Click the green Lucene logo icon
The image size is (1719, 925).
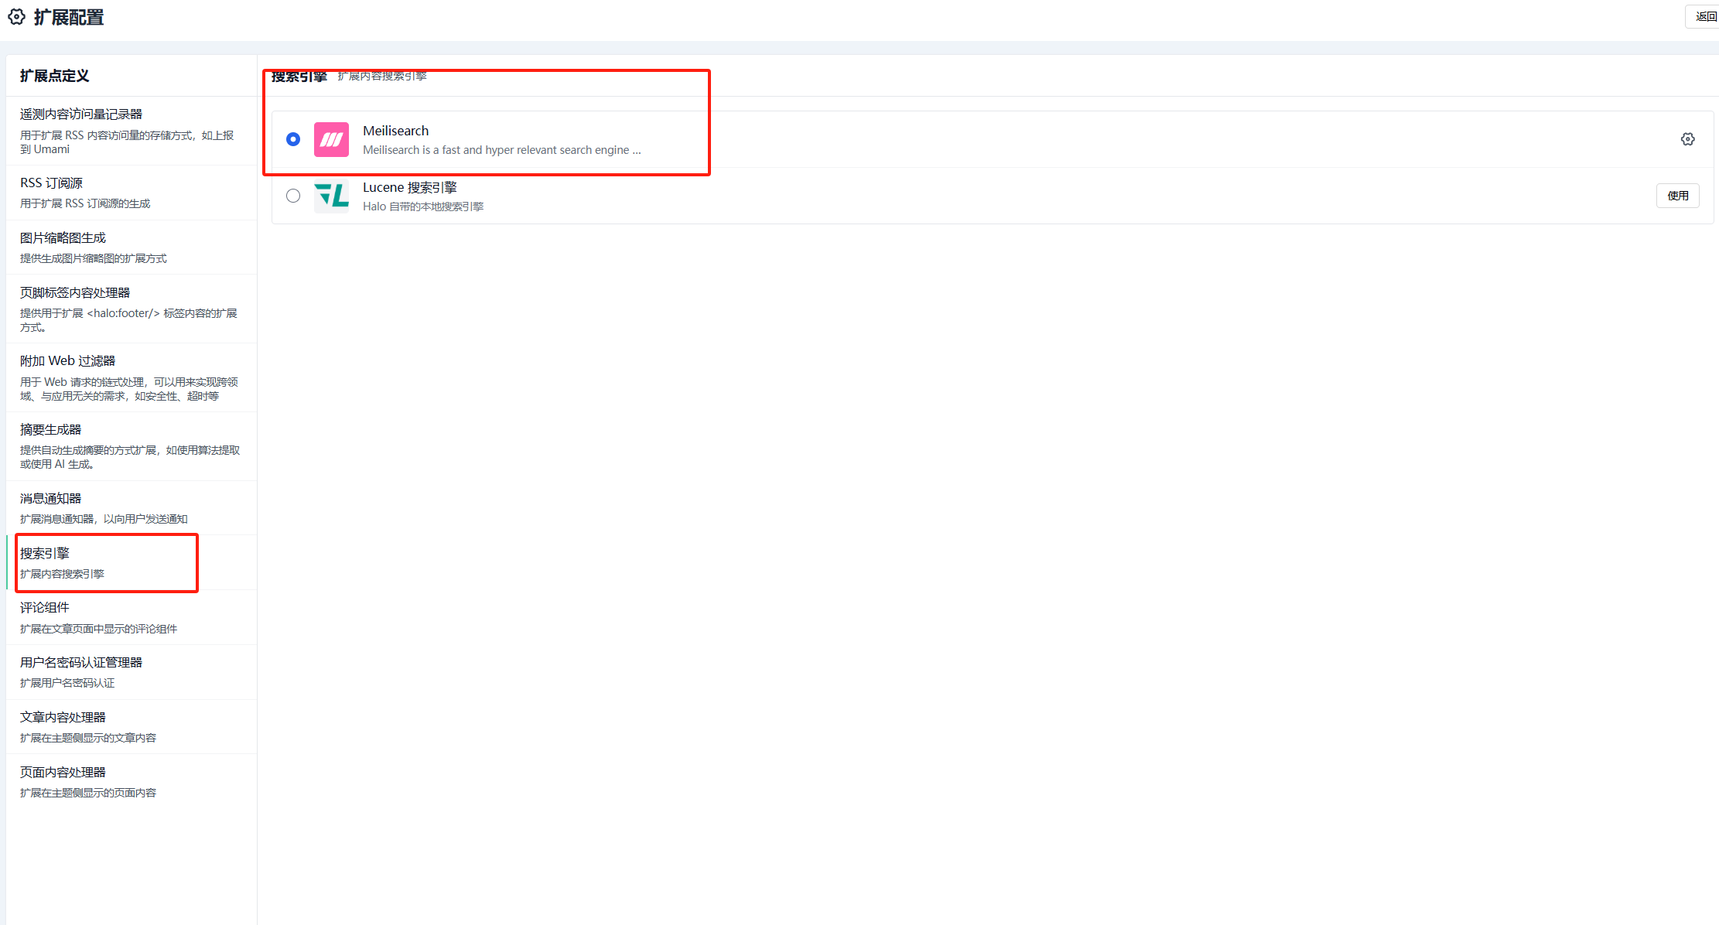(331, 196)
